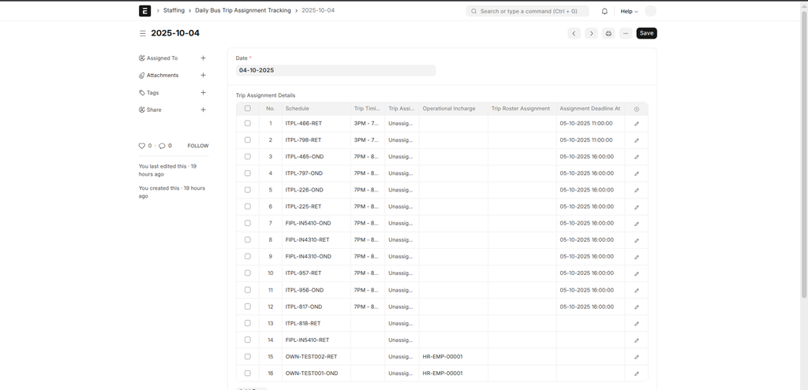Open the Help dropdown menu
The image size is (808, 390).
[x=629, y=11]
